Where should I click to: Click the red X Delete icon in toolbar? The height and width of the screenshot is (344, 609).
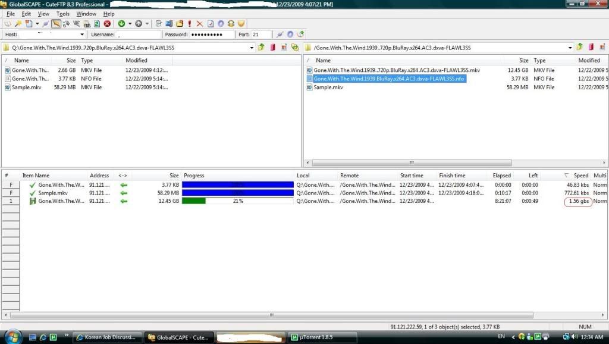point(199,24)
